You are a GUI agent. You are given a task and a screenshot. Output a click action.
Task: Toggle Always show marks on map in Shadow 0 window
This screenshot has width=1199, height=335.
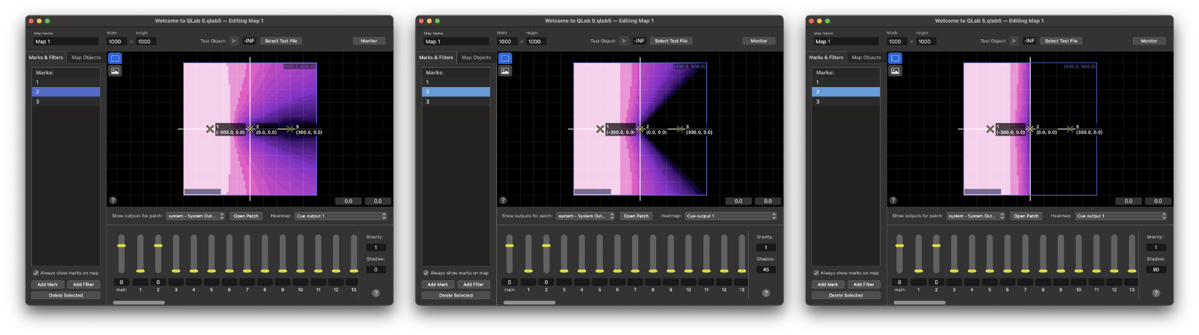36,273
